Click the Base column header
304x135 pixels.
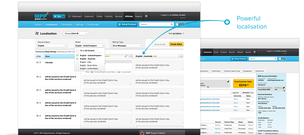click(x=59, y=56)
